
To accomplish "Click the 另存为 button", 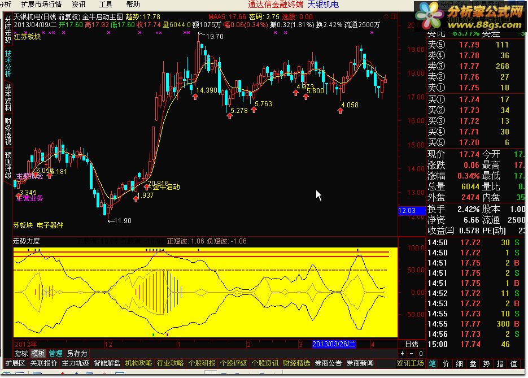I will pos(77,353).
